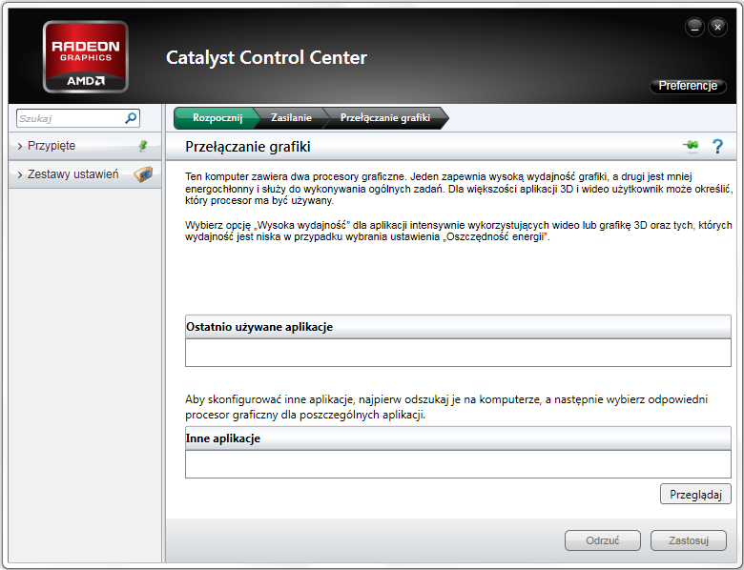744x570 pixels.
Task: Click the paragraph starting 'Wybierz opcję'
Action: tap(459, 231)
